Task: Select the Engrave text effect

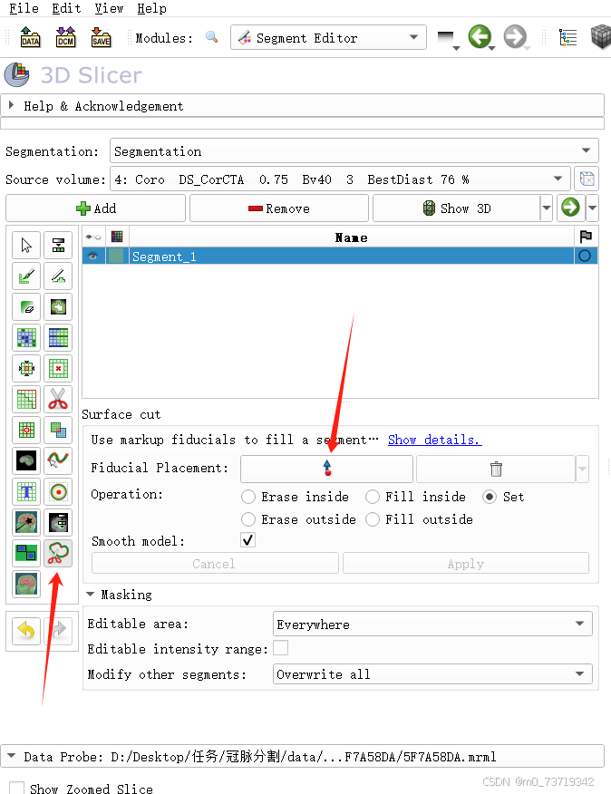Action: pos(26,491)
